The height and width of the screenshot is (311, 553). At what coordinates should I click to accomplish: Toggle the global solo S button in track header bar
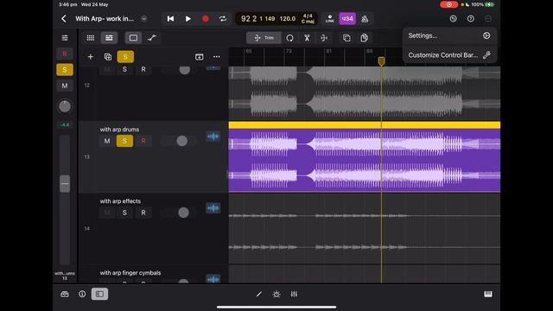click(x=125, y=57)
